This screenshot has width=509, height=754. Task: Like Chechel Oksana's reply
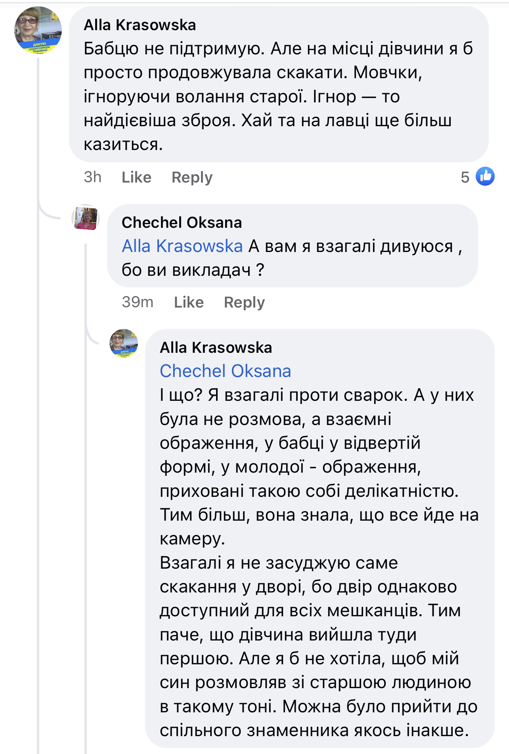click(x=189, y=302)
